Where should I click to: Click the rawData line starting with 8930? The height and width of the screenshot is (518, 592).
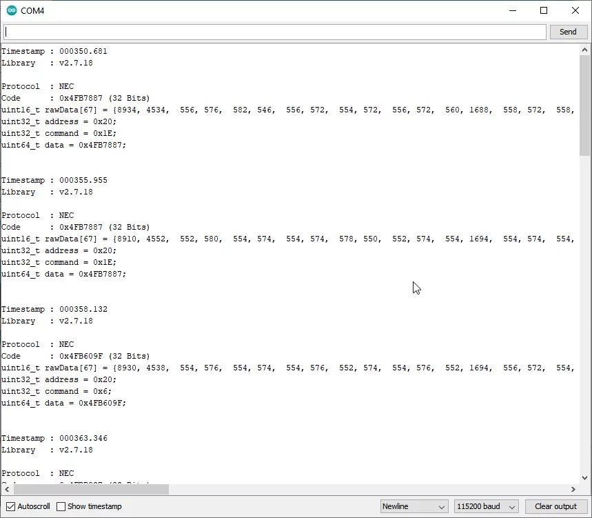point(288,368)
